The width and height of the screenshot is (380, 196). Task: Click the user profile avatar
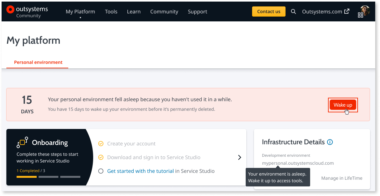[x=365, y=10]
